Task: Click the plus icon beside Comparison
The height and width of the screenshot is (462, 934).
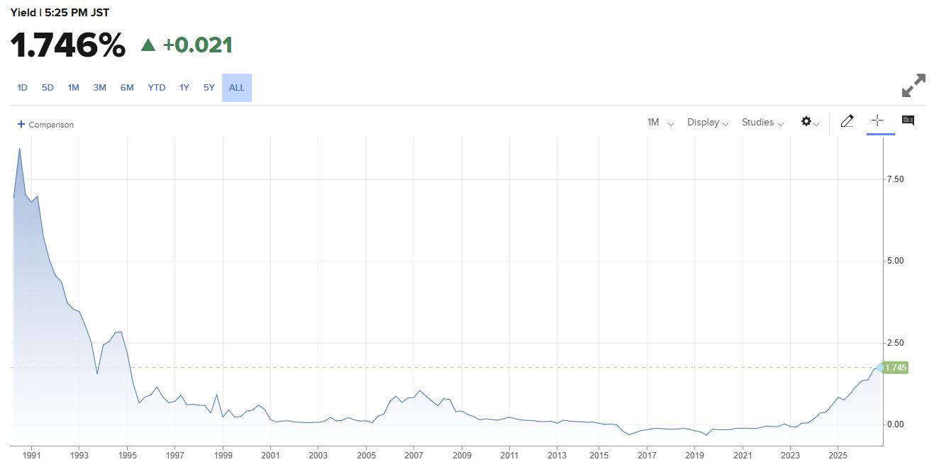Action: tap(21, 124)
